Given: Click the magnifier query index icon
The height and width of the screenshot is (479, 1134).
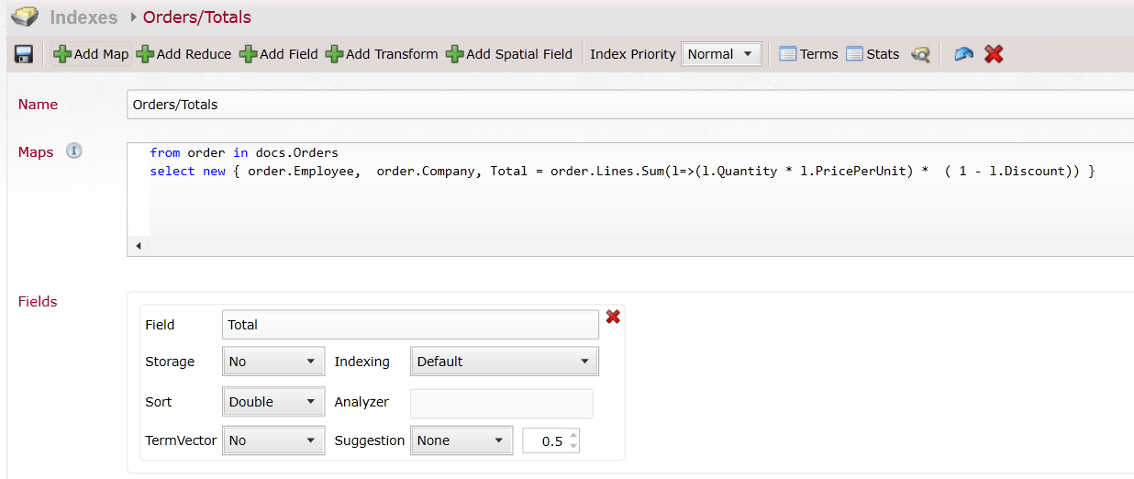Looking at the screenshot, I should pos(920,54).
